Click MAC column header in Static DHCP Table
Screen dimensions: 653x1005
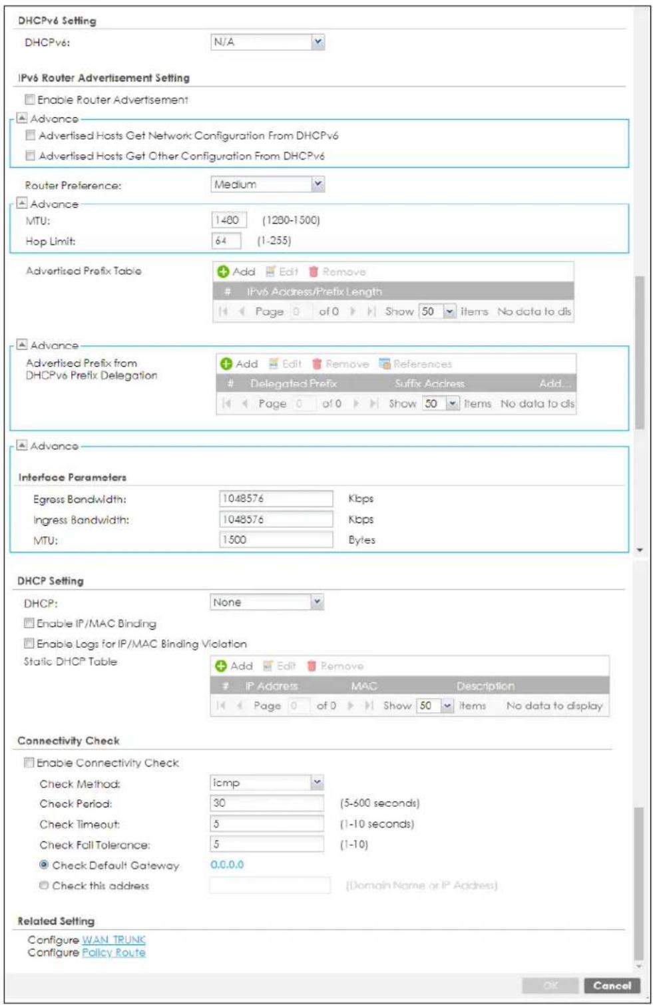tap(364, 686)
